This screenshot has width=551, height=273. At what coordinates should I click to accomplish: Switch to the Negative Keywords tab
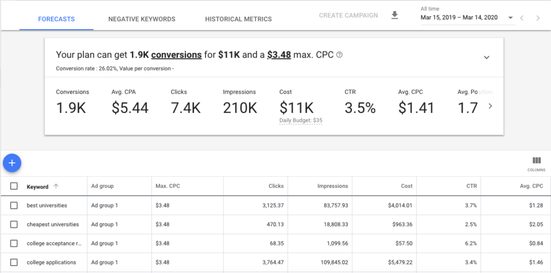(x=142, y=19)
